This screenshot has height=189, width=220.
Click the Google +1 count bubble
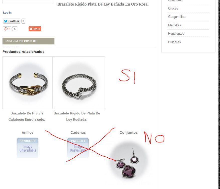click(x=15, y=29)
